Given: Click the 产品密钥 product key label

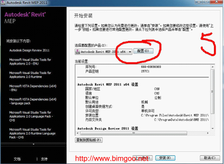Looking at the screenshot, I should 92,71.
